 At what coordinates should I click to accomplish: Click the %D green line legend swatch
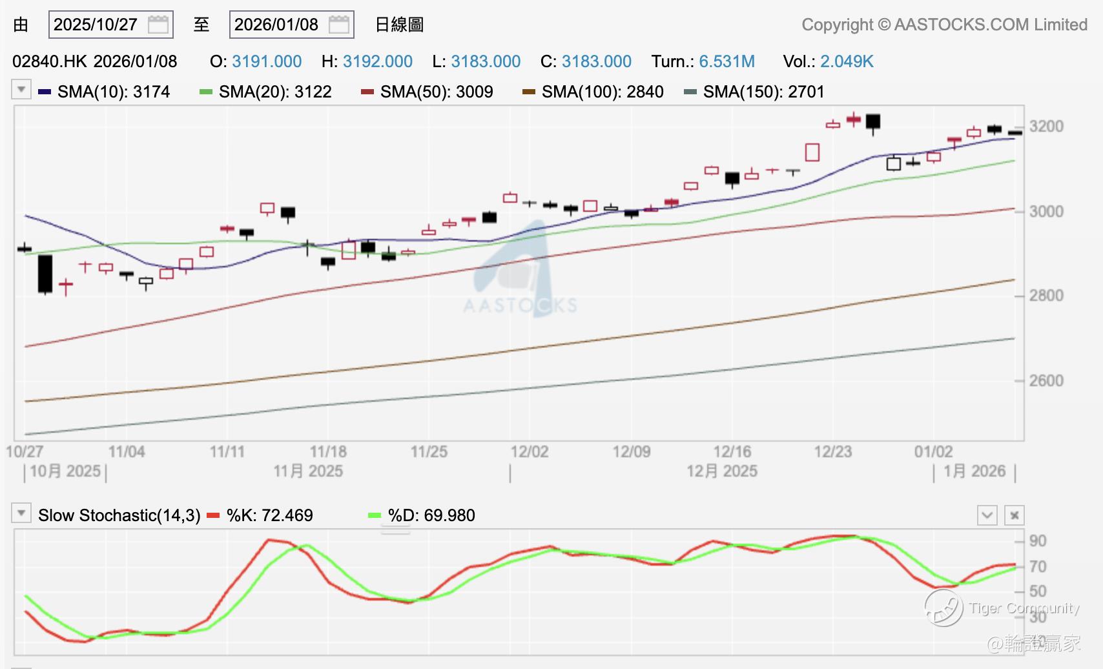375,516
